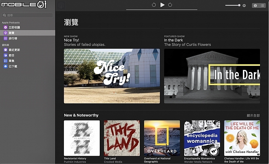Click the Recently Updated clock icon

point(6,50)
